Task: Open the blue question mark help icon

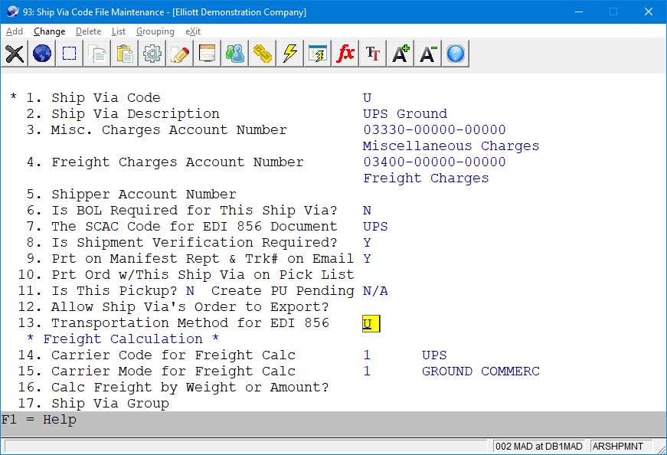Action: tap(456, 54)
